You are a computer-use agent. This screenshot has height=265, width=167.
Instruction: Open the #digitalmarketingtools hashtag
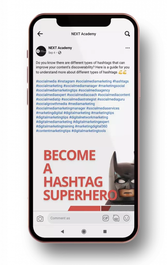pyautogui.click(x=89, y=131)
